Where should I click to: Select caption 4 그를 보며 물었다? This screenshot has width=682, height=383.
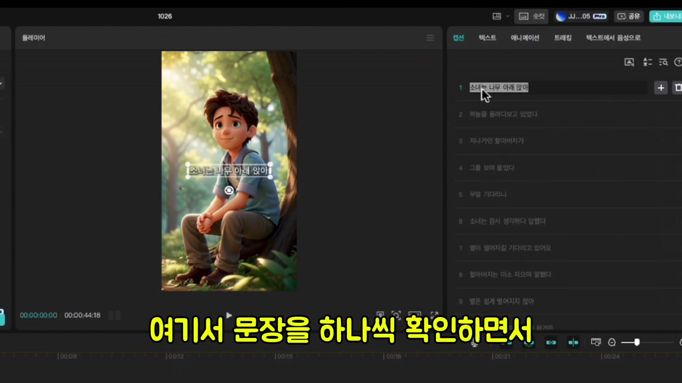point(492,168)
